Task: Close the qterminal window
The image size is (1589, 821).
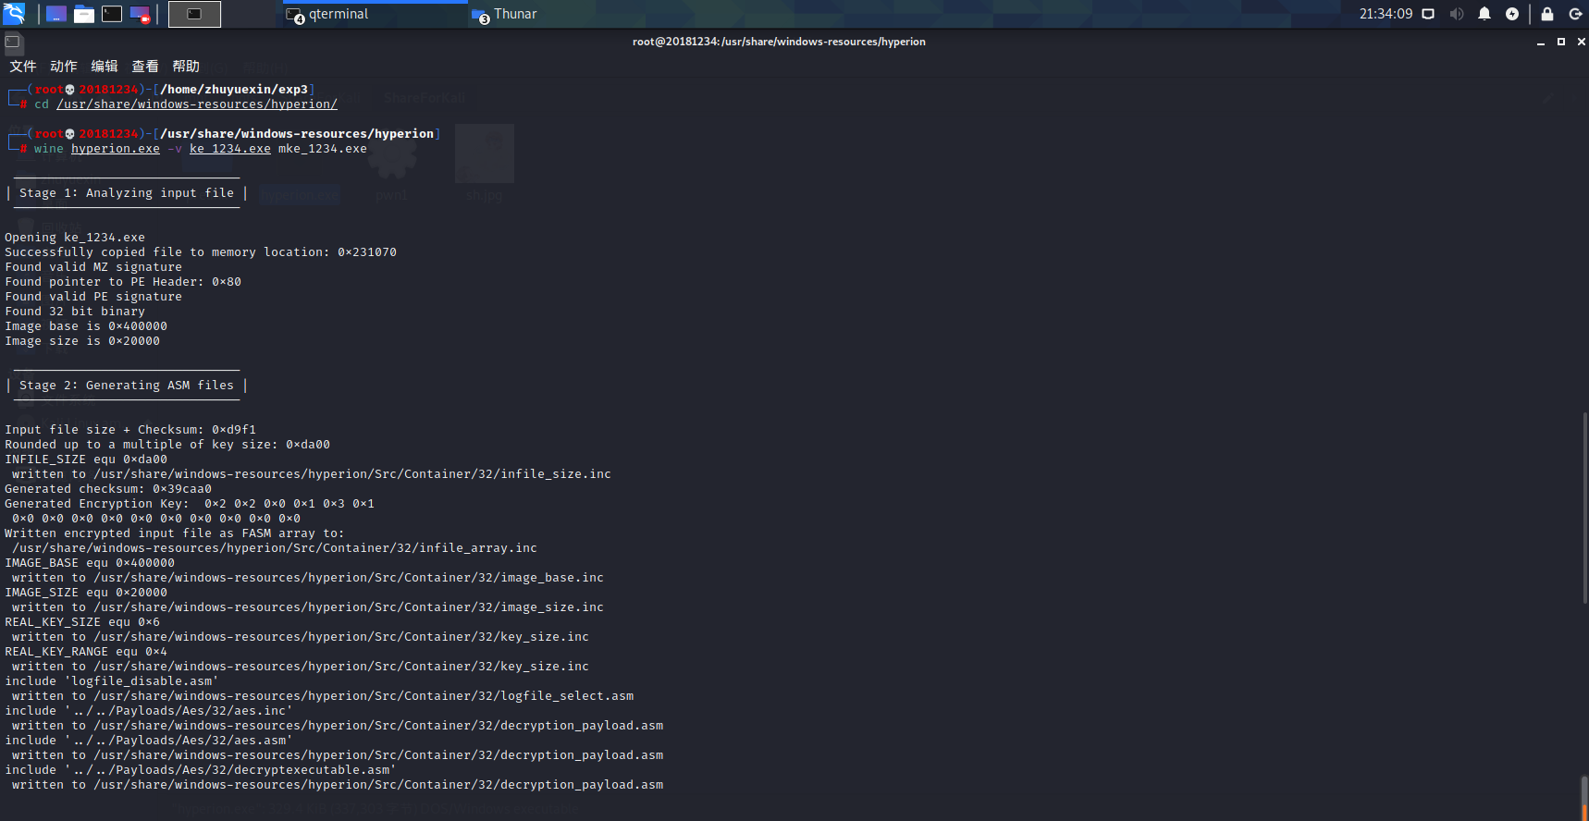Action: point(1582,42)
